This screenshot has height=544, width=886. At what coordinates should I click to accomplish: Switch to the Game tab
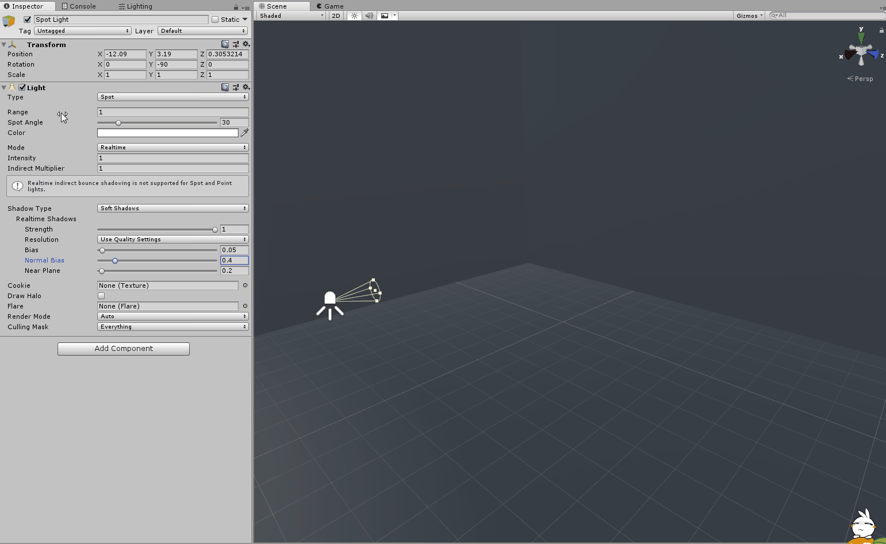(330, 6)
